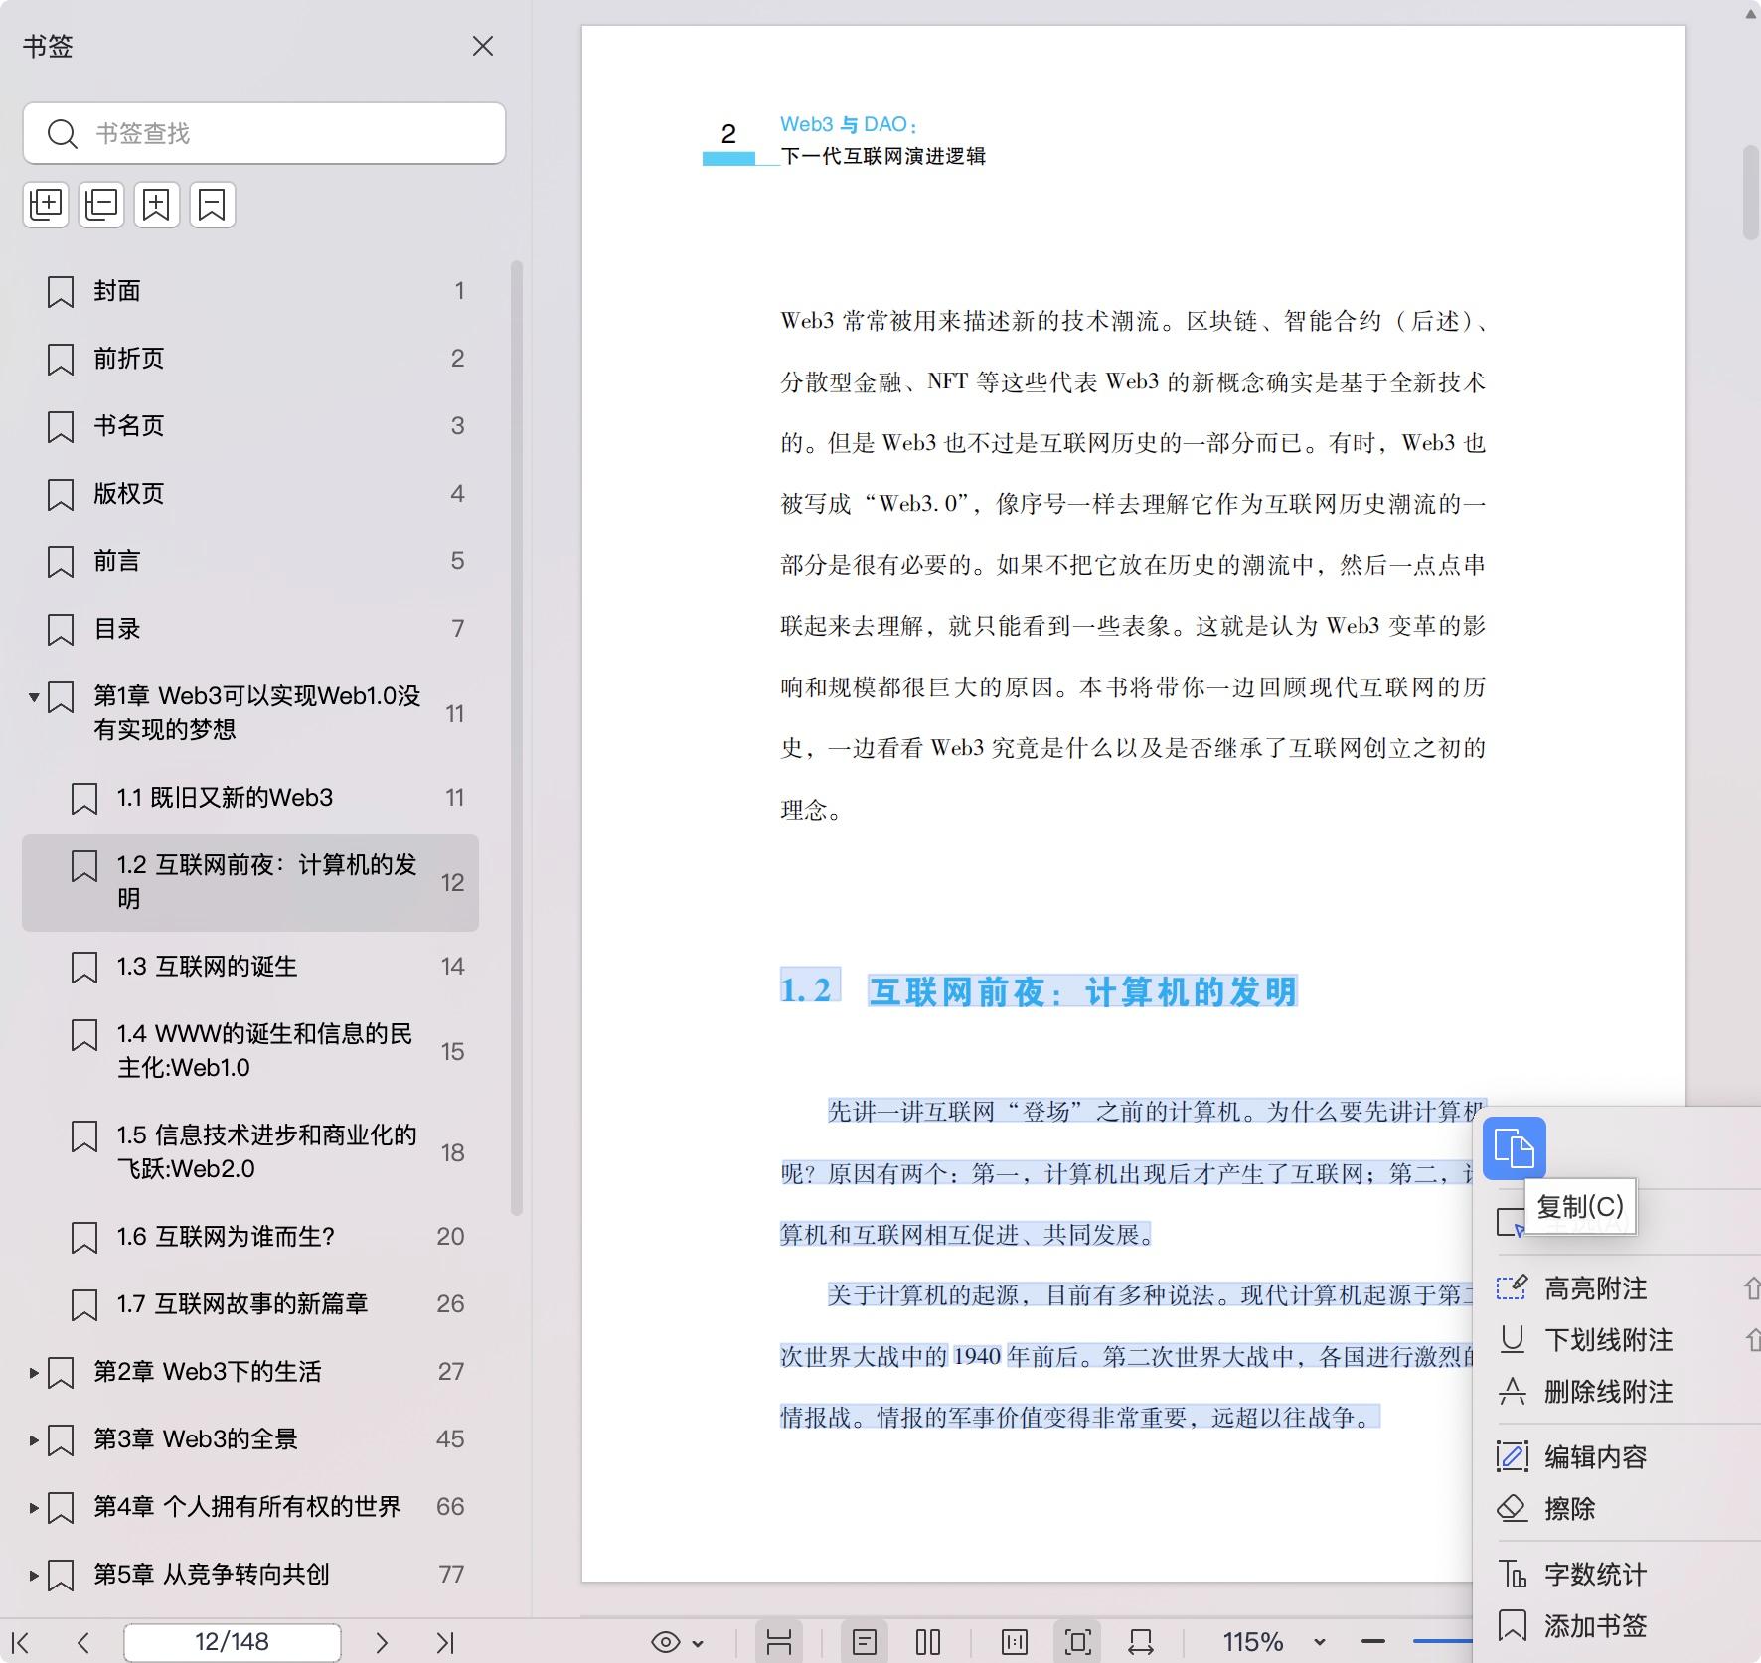Click the collapse all bookmarks icon

pyautogui.click(x=101, y=205)
